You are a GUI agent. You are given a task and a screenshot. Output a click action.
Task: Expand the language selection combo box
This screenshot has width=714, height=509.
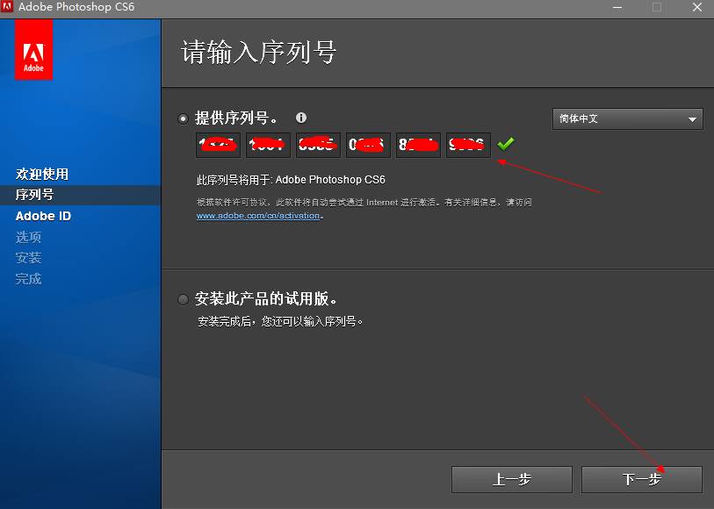click(x=628, y=118)
